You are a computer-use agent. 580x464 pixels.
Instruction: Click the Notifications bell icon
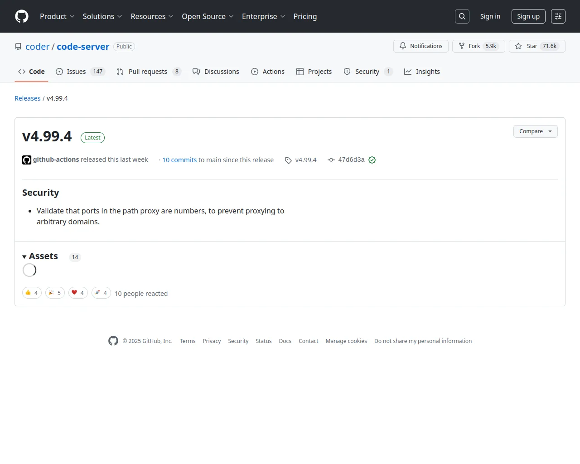pos(403,46)
